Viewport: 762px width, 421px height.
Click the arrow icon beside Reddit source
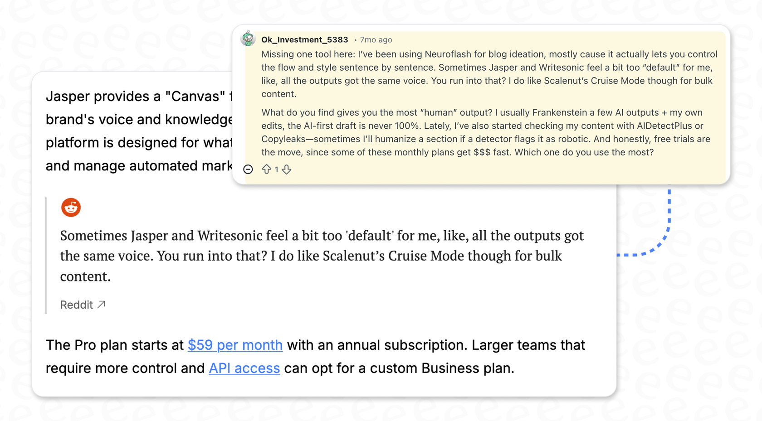coord(102,305)
